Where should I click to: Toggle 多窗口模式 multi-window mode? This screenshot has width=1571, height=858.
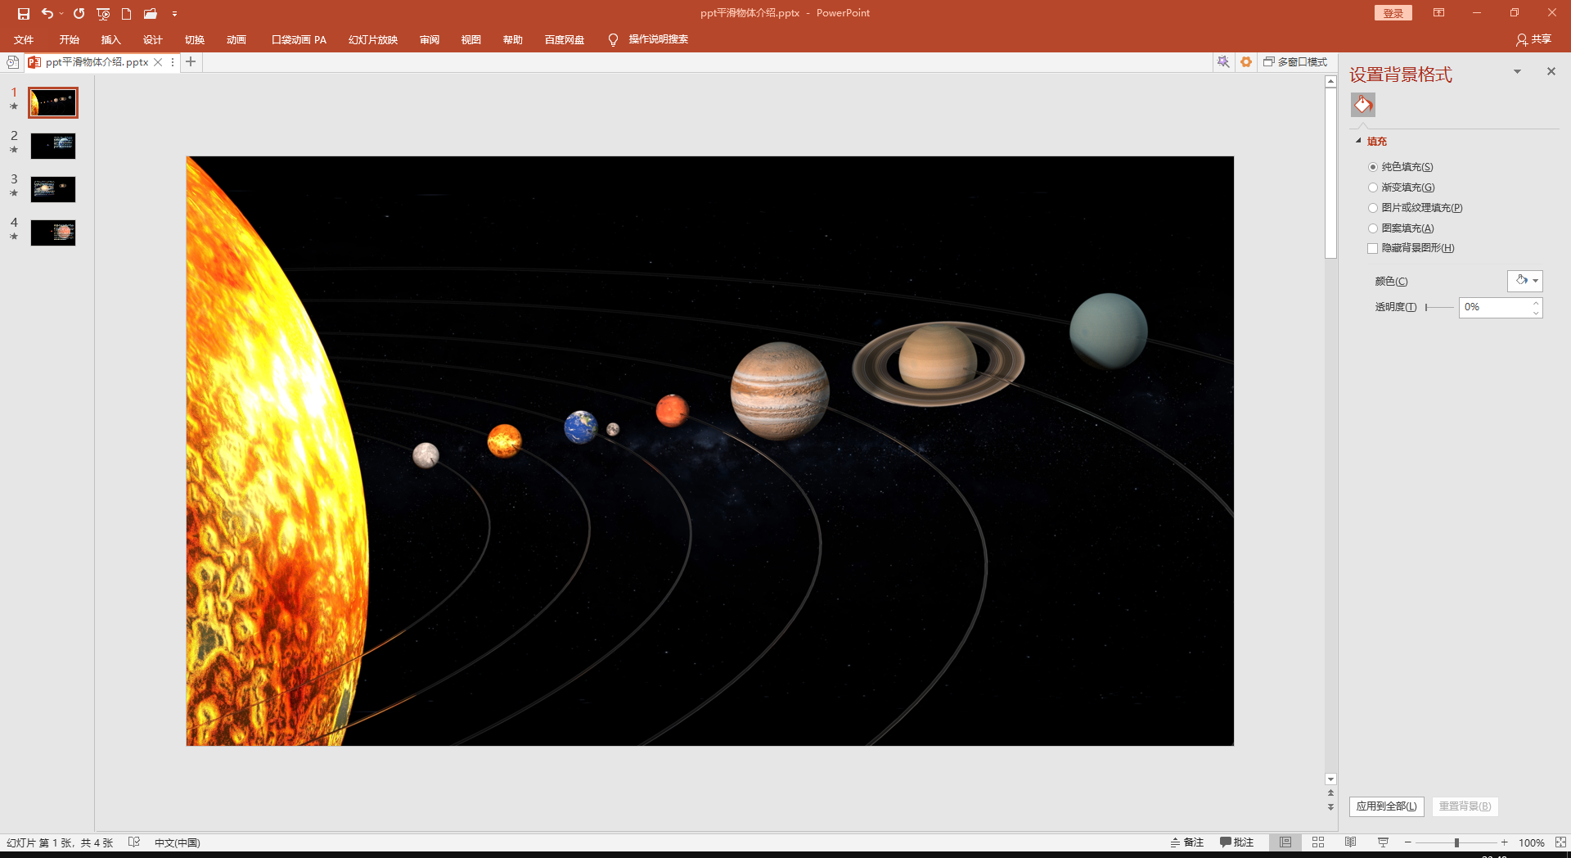click(1295, 62)
